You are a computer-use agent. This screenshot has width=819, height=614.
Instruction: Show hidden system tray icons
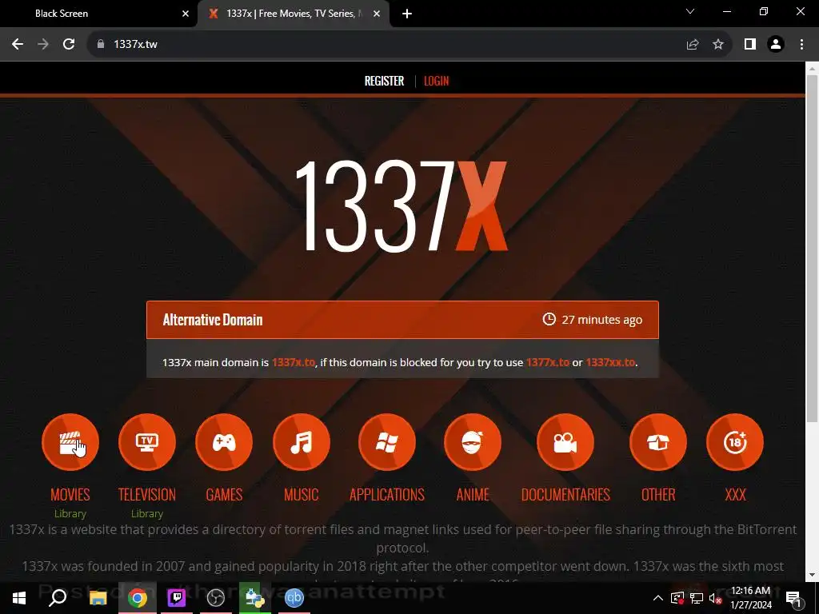pos(658,598)
